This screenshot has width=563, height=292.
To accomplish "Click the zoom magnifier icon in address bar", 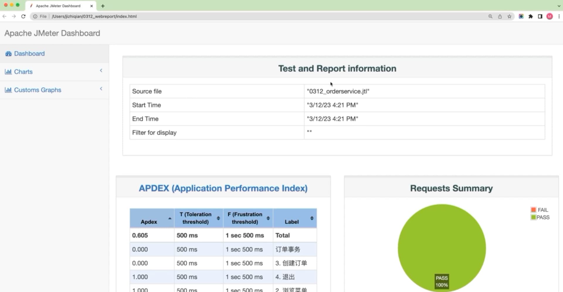I will coord(490,16).
